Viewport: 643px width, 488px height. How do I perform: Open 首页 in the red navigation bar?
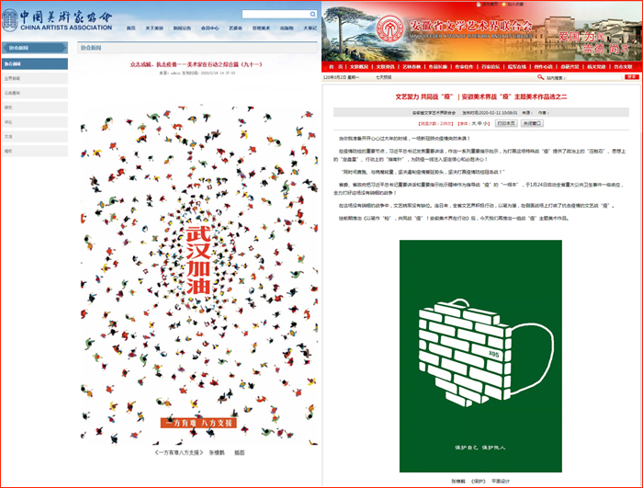pyautogui.click(x=335, y=67)
